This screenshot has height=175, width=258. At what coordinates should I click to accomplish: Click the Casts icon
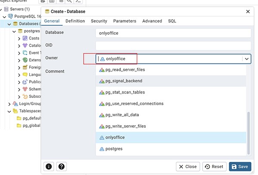coord(25,38)
